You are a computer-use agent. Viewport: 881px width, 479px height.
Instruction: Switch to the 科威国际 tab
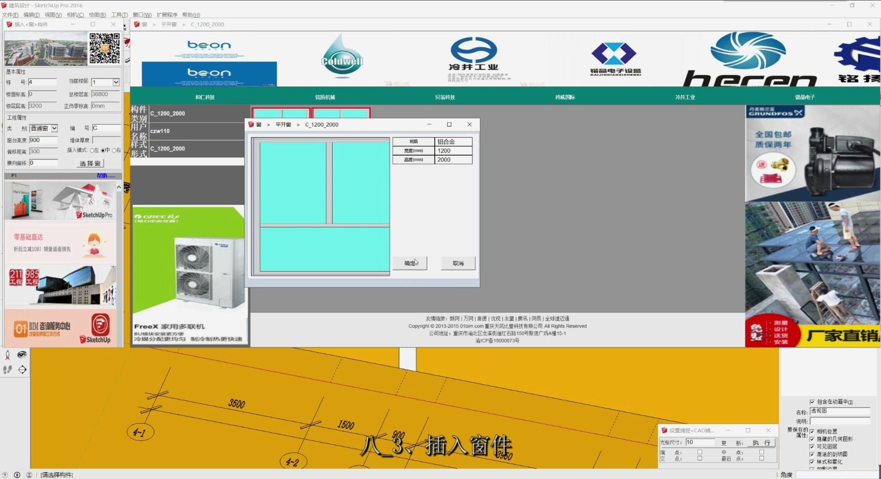(x=565, y=97)
